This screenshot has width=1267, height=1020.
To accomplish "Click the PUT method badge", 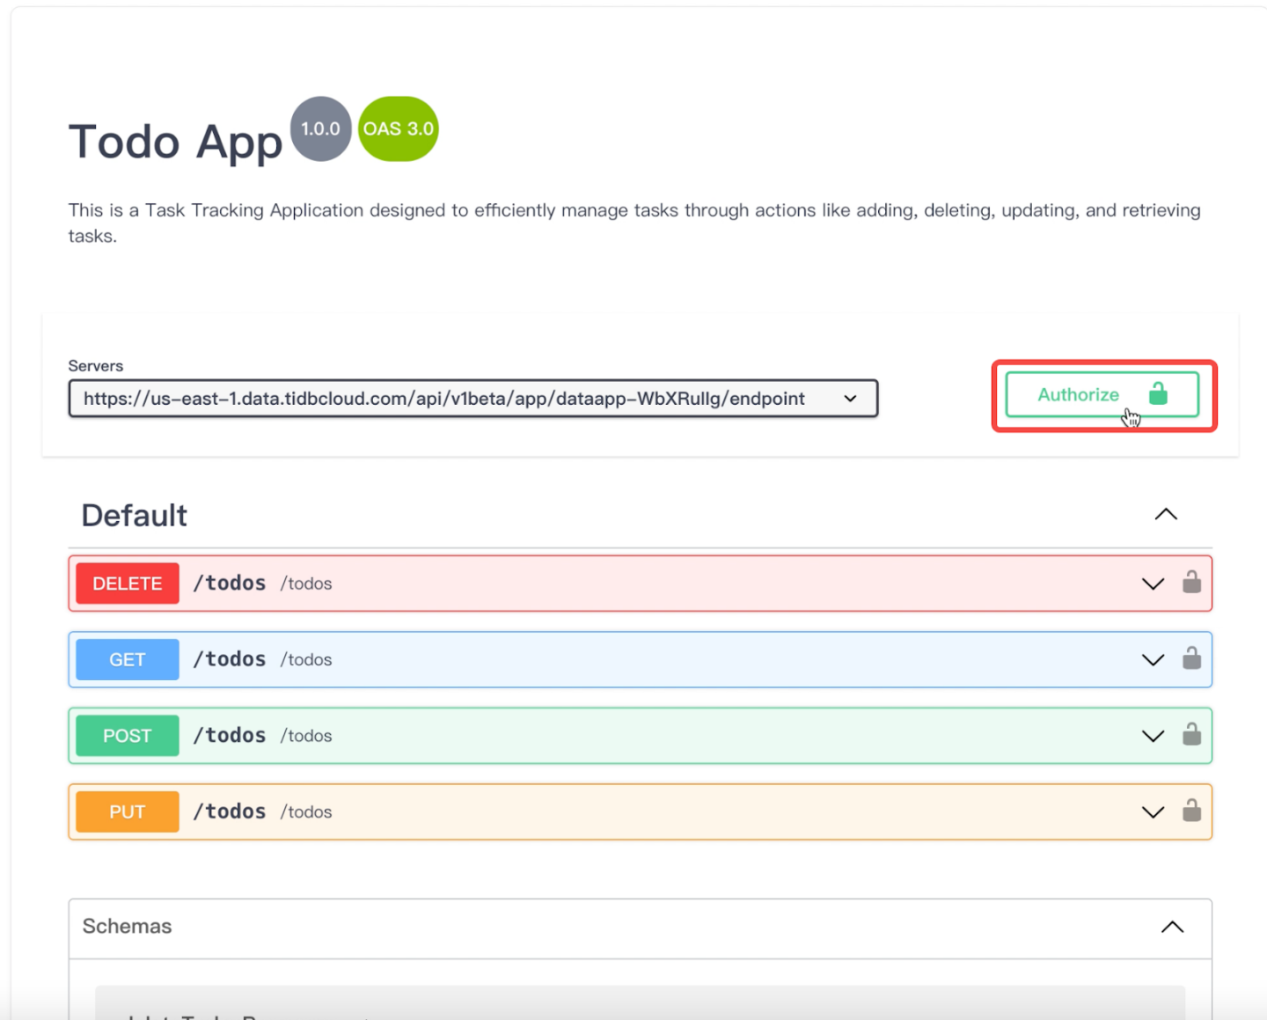I will click(x=126, y=811).
